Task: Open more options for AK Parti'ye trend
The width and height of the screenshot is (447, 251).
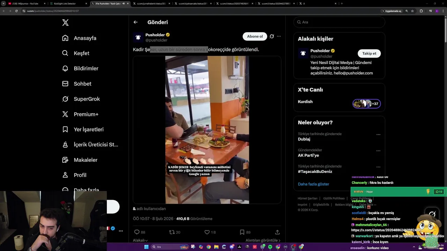Action: 378,151
